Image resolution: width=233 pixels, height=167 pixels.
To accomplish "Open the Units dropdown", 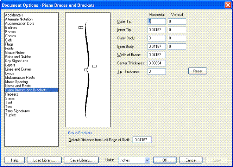I will click(134, 160).
